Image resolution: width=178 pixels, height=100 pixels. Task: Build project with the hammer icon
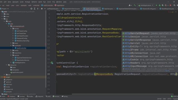tap(135, 5)
